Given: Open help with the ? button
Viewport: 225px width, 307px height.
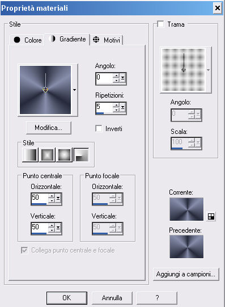Looking at the screenshot, I should [157, 298].
